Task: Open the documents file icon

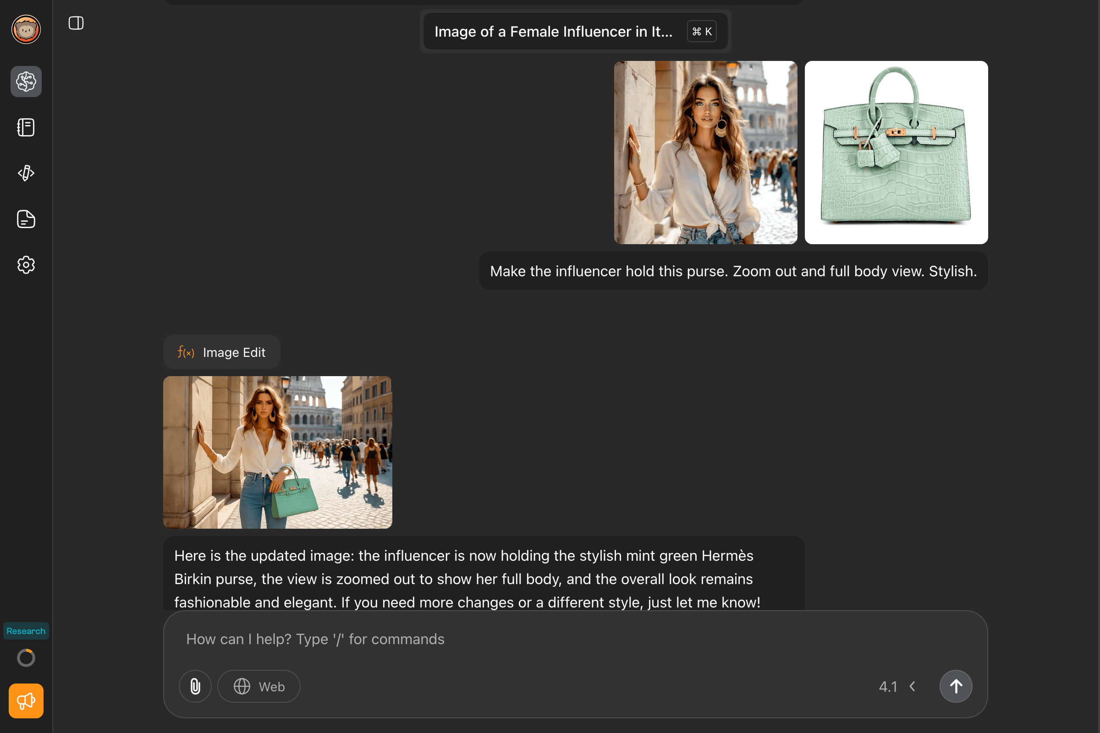Action: (x=26, y=219)
